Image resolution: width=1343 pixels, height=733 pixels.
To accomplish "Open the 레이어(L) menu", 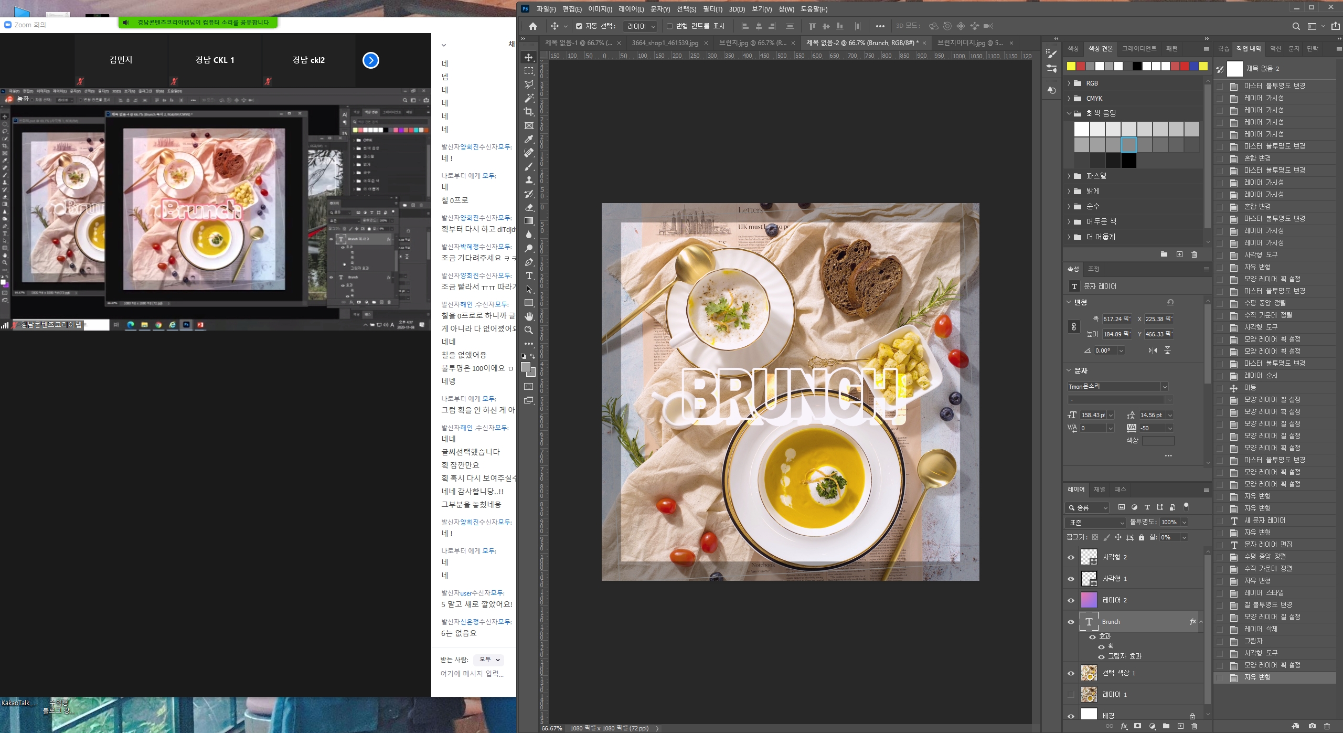I will [631, 9].
